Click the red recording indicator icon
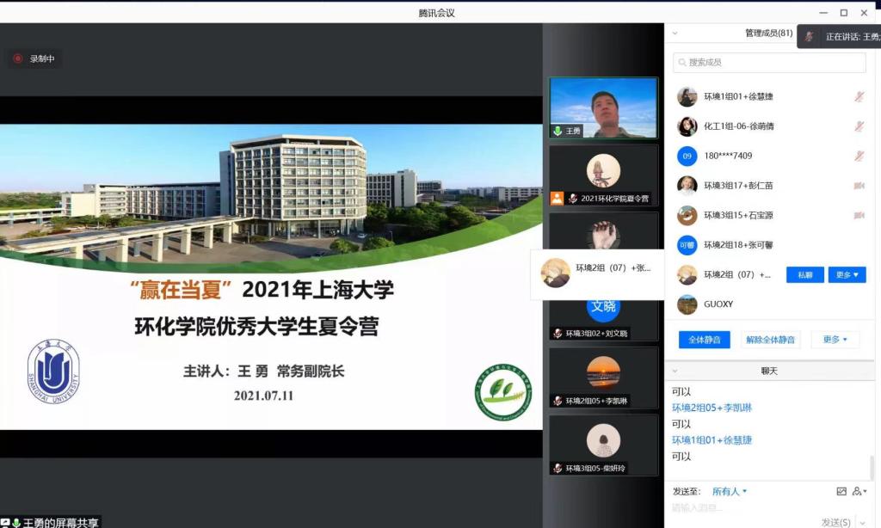This screenshot has width=881, height=528. coord(18,58)
